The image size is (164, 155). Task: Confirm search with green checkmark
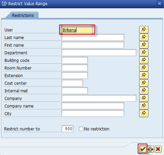click(x=143, y=149)
